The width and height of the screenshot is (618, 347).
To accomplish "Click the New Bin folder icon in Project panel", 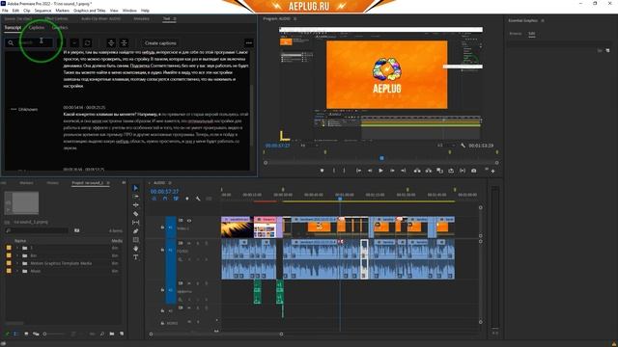I will coord(112,334).
